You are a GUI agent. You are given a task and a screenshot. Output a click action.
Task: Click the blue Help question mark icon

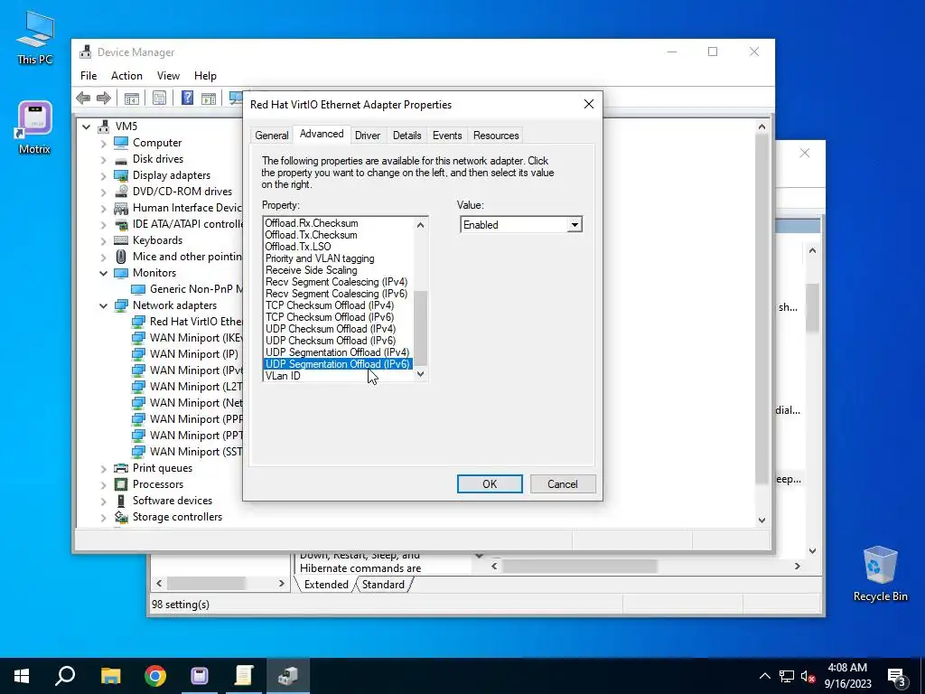(x=187, y=98)
